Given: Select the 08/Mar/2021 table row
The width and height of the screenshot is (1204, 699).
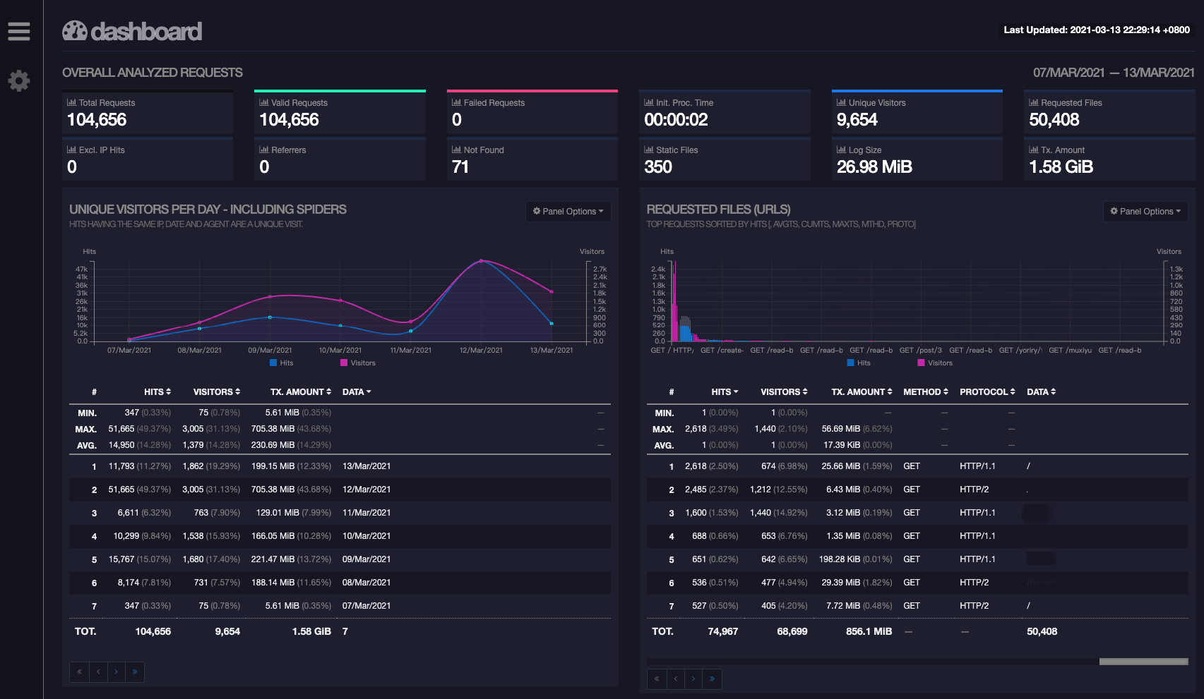Looking at the screenshot, I should tap(340, 583).
